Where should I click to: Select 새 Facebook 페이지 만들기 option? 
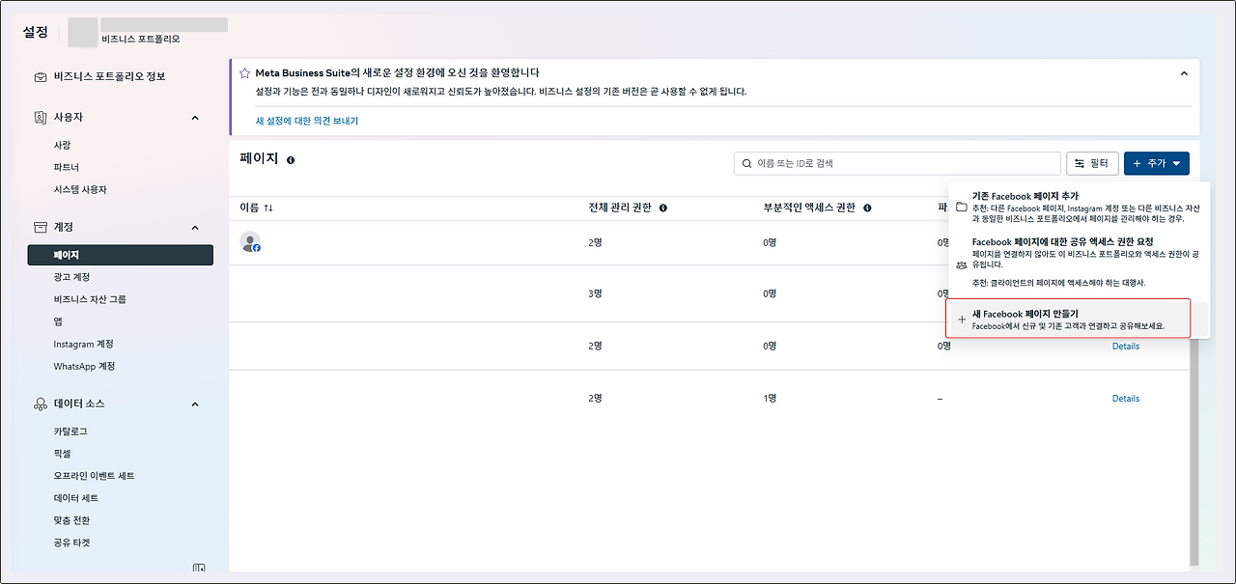click(x=1068, y=320)
